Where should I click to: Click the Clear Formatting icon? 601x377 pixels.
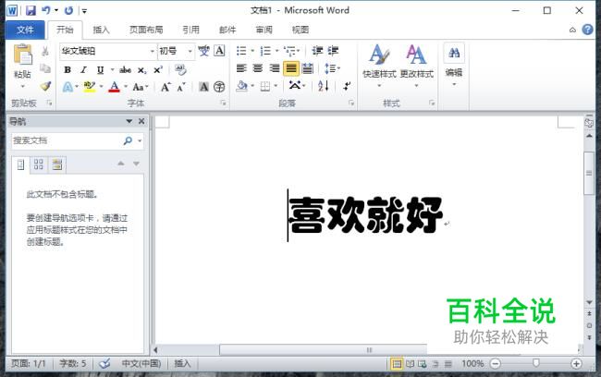pyautogui.click(x=180, y=69)
